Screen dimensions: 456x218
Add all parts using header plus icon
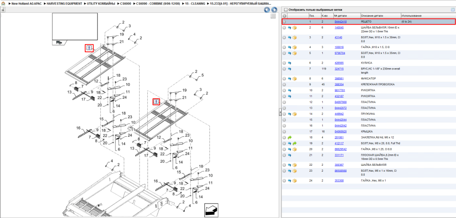click(285, 15)
